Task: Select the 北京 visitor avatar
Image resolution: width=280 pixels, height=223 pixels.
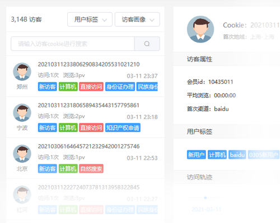Action: point(22,154)
